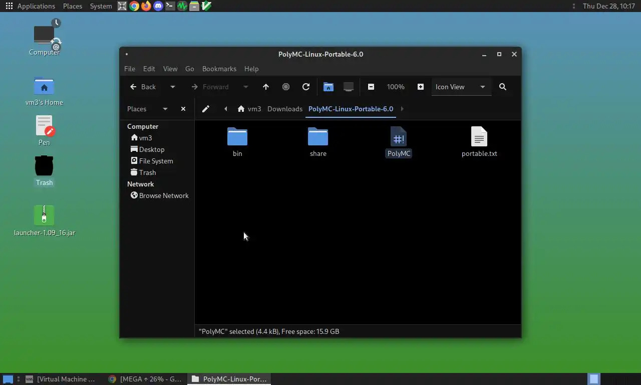641x385 pixels.
Task: Click the workspace switcher in bottom panel
Action: (593, 379)
